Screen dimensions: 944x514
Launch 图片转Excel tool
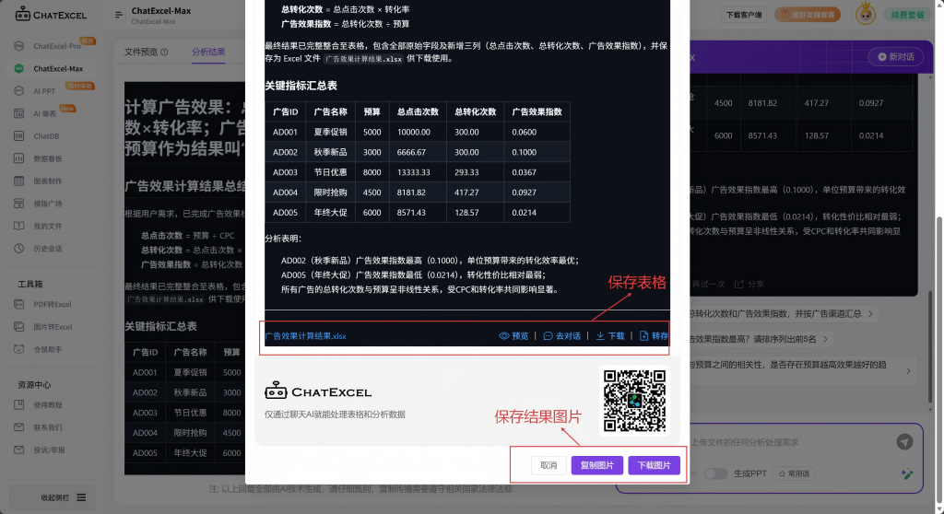click(52, 326)
